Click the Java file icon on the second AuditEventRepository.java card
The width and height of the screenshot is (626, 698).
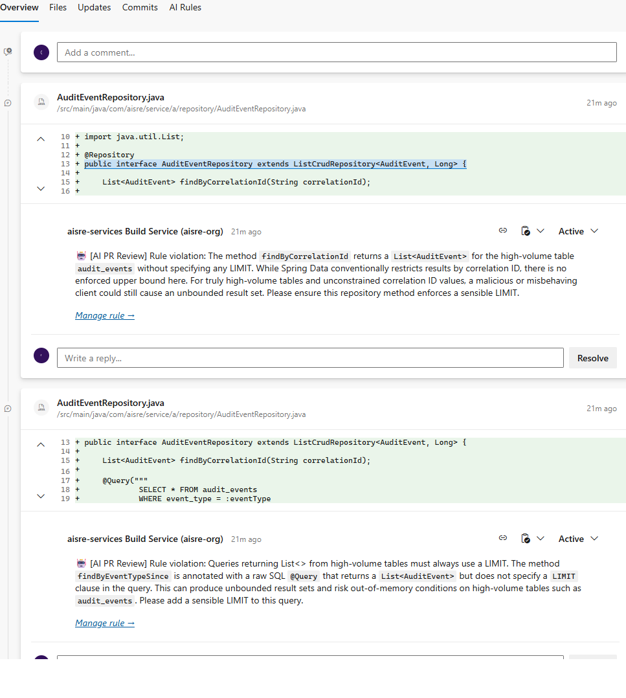pos(41,408)
